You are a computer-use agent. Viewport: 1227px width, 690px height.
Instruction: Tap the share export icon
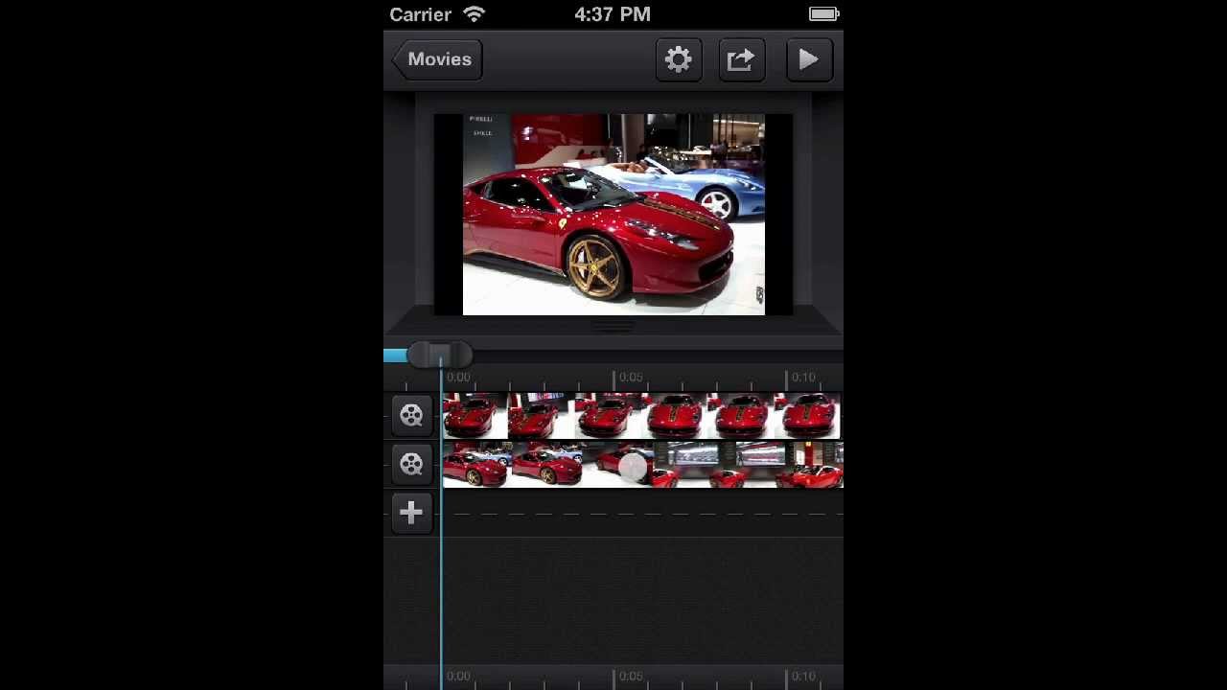tap(742, 59)
